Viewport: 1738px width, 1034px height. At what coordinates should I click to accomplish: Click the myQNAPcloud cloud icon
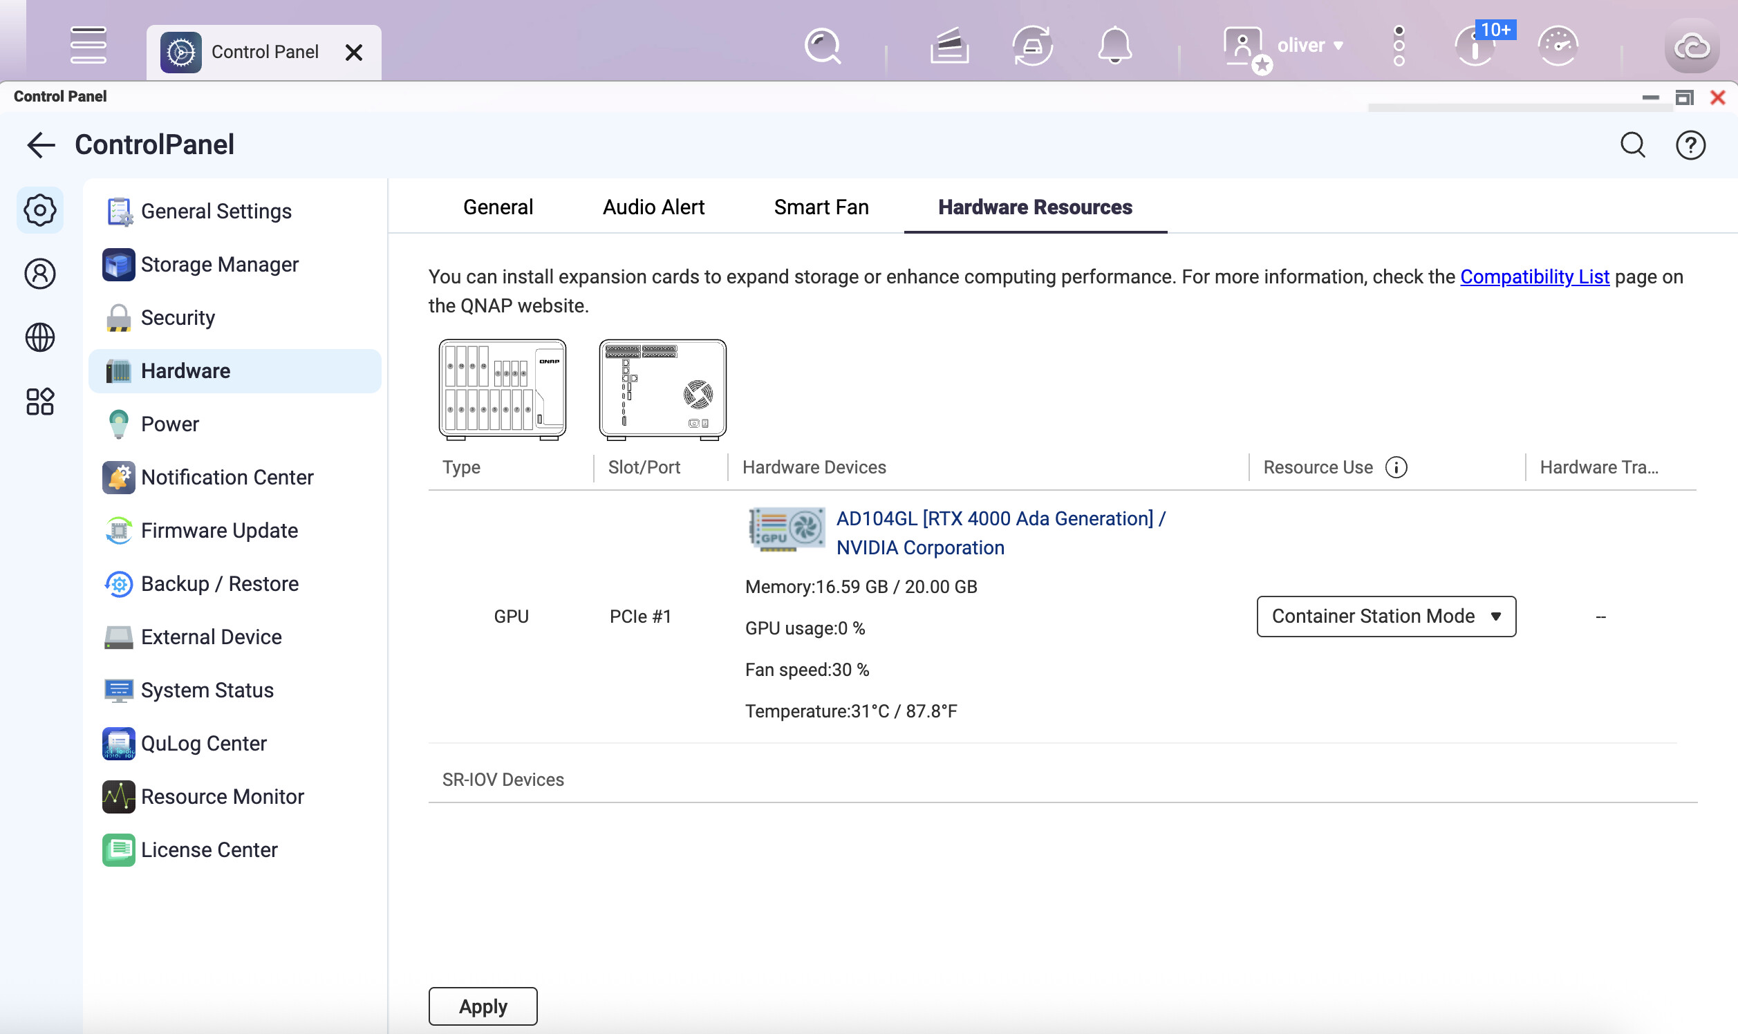tap(1691, 47)
